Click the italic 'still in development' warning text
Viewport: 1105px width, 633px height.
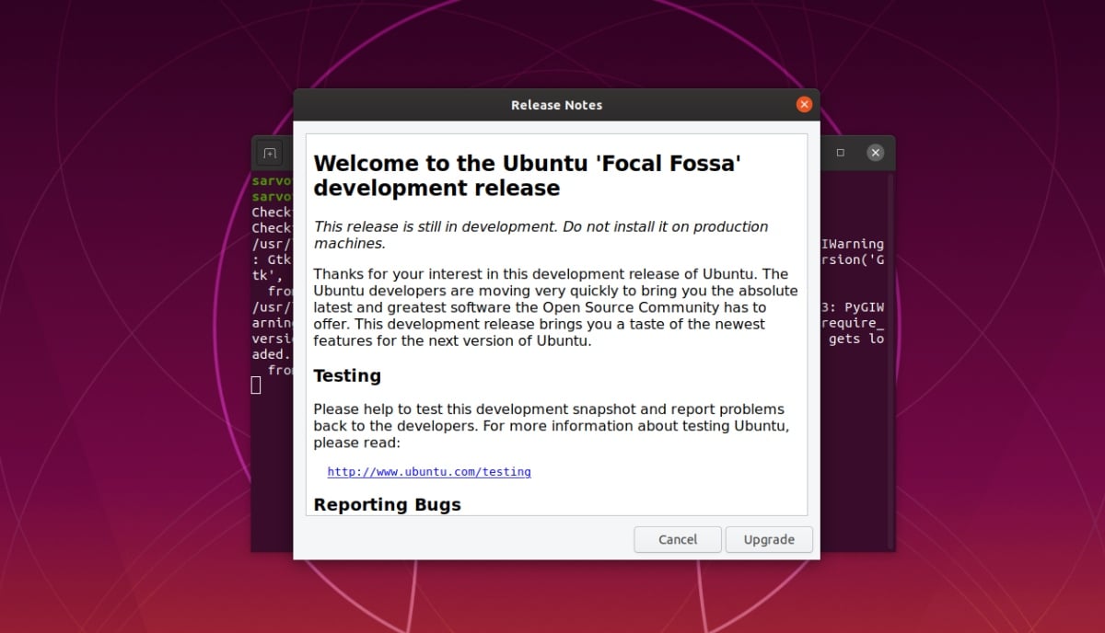coord(541,235)
